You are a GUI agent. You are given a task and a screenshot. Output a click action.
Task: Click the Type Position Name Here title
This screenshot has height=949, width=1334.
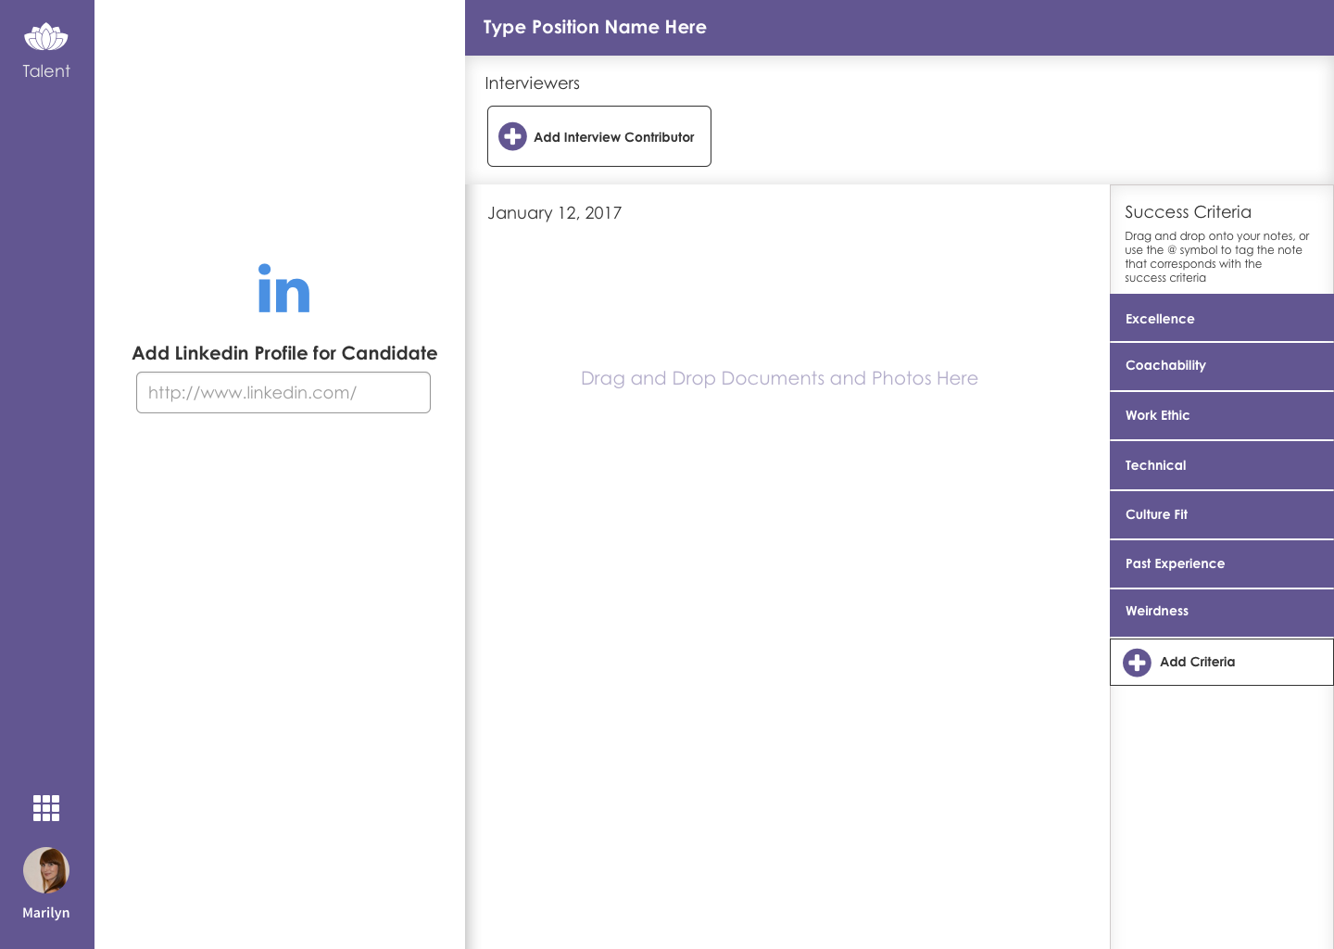pyautogui.click(x=595, y=27)
